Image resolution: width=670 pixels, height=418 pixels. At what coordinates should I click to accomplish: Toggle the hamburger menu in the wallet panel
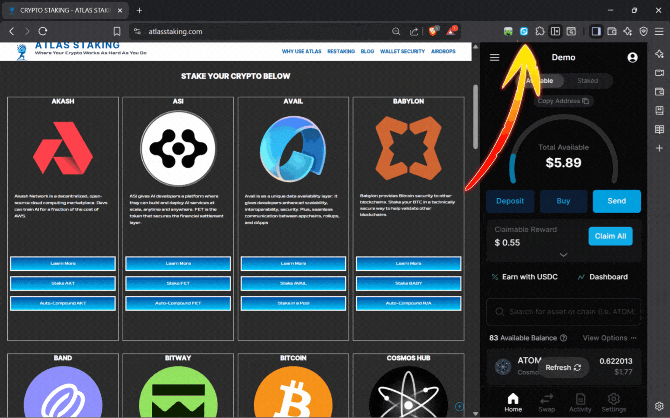(x=495, y=57)
